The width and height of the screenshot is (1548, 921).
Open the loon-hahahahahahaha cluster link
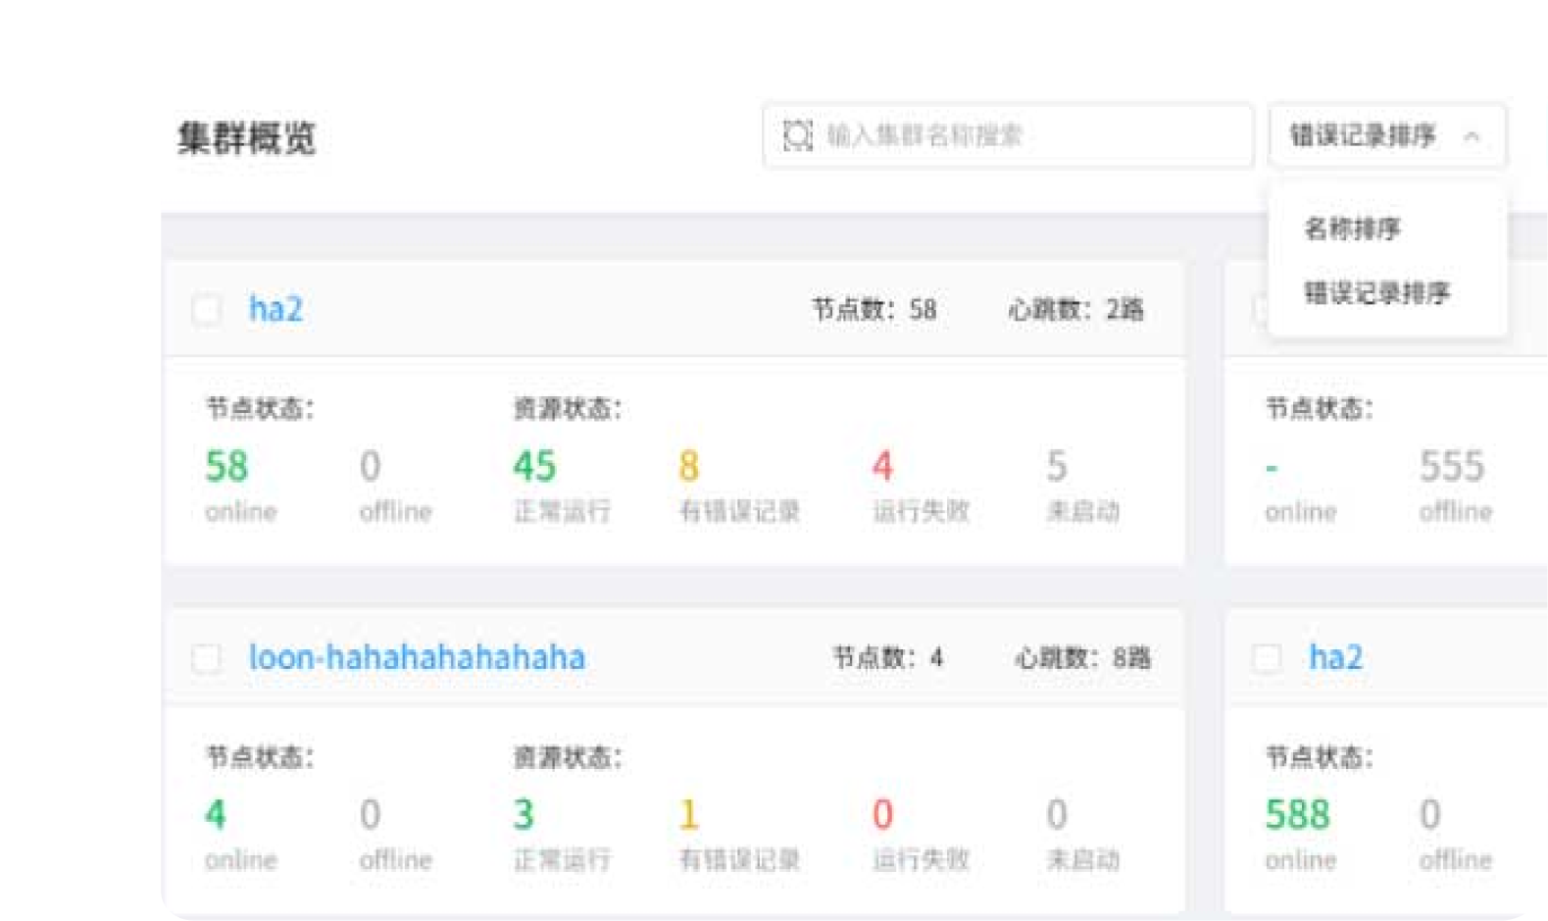point(417,658)
